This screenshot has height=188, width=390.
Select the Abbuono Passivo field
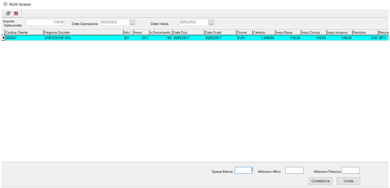350,170
